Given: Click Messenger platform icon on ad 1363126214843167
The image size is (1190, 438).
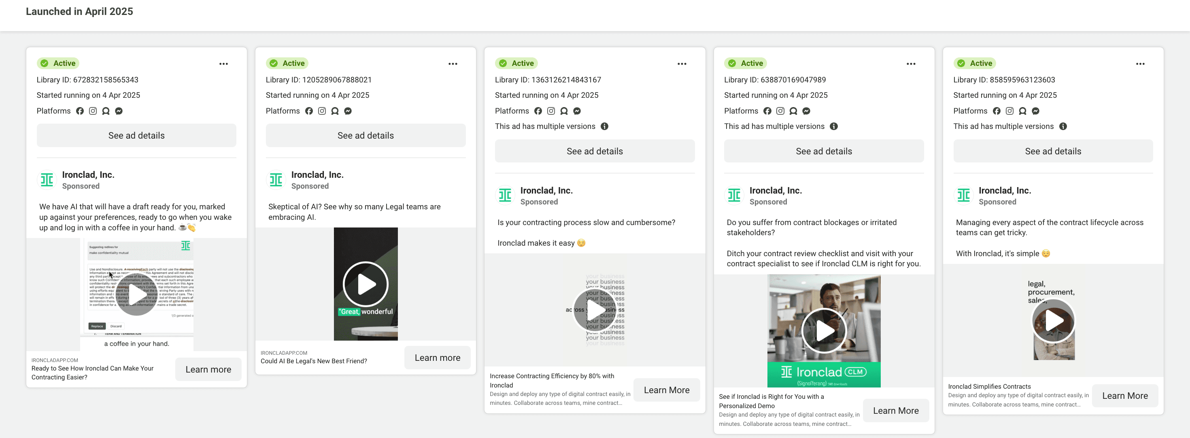Looking at the screenshot, I should pos(577,111).
